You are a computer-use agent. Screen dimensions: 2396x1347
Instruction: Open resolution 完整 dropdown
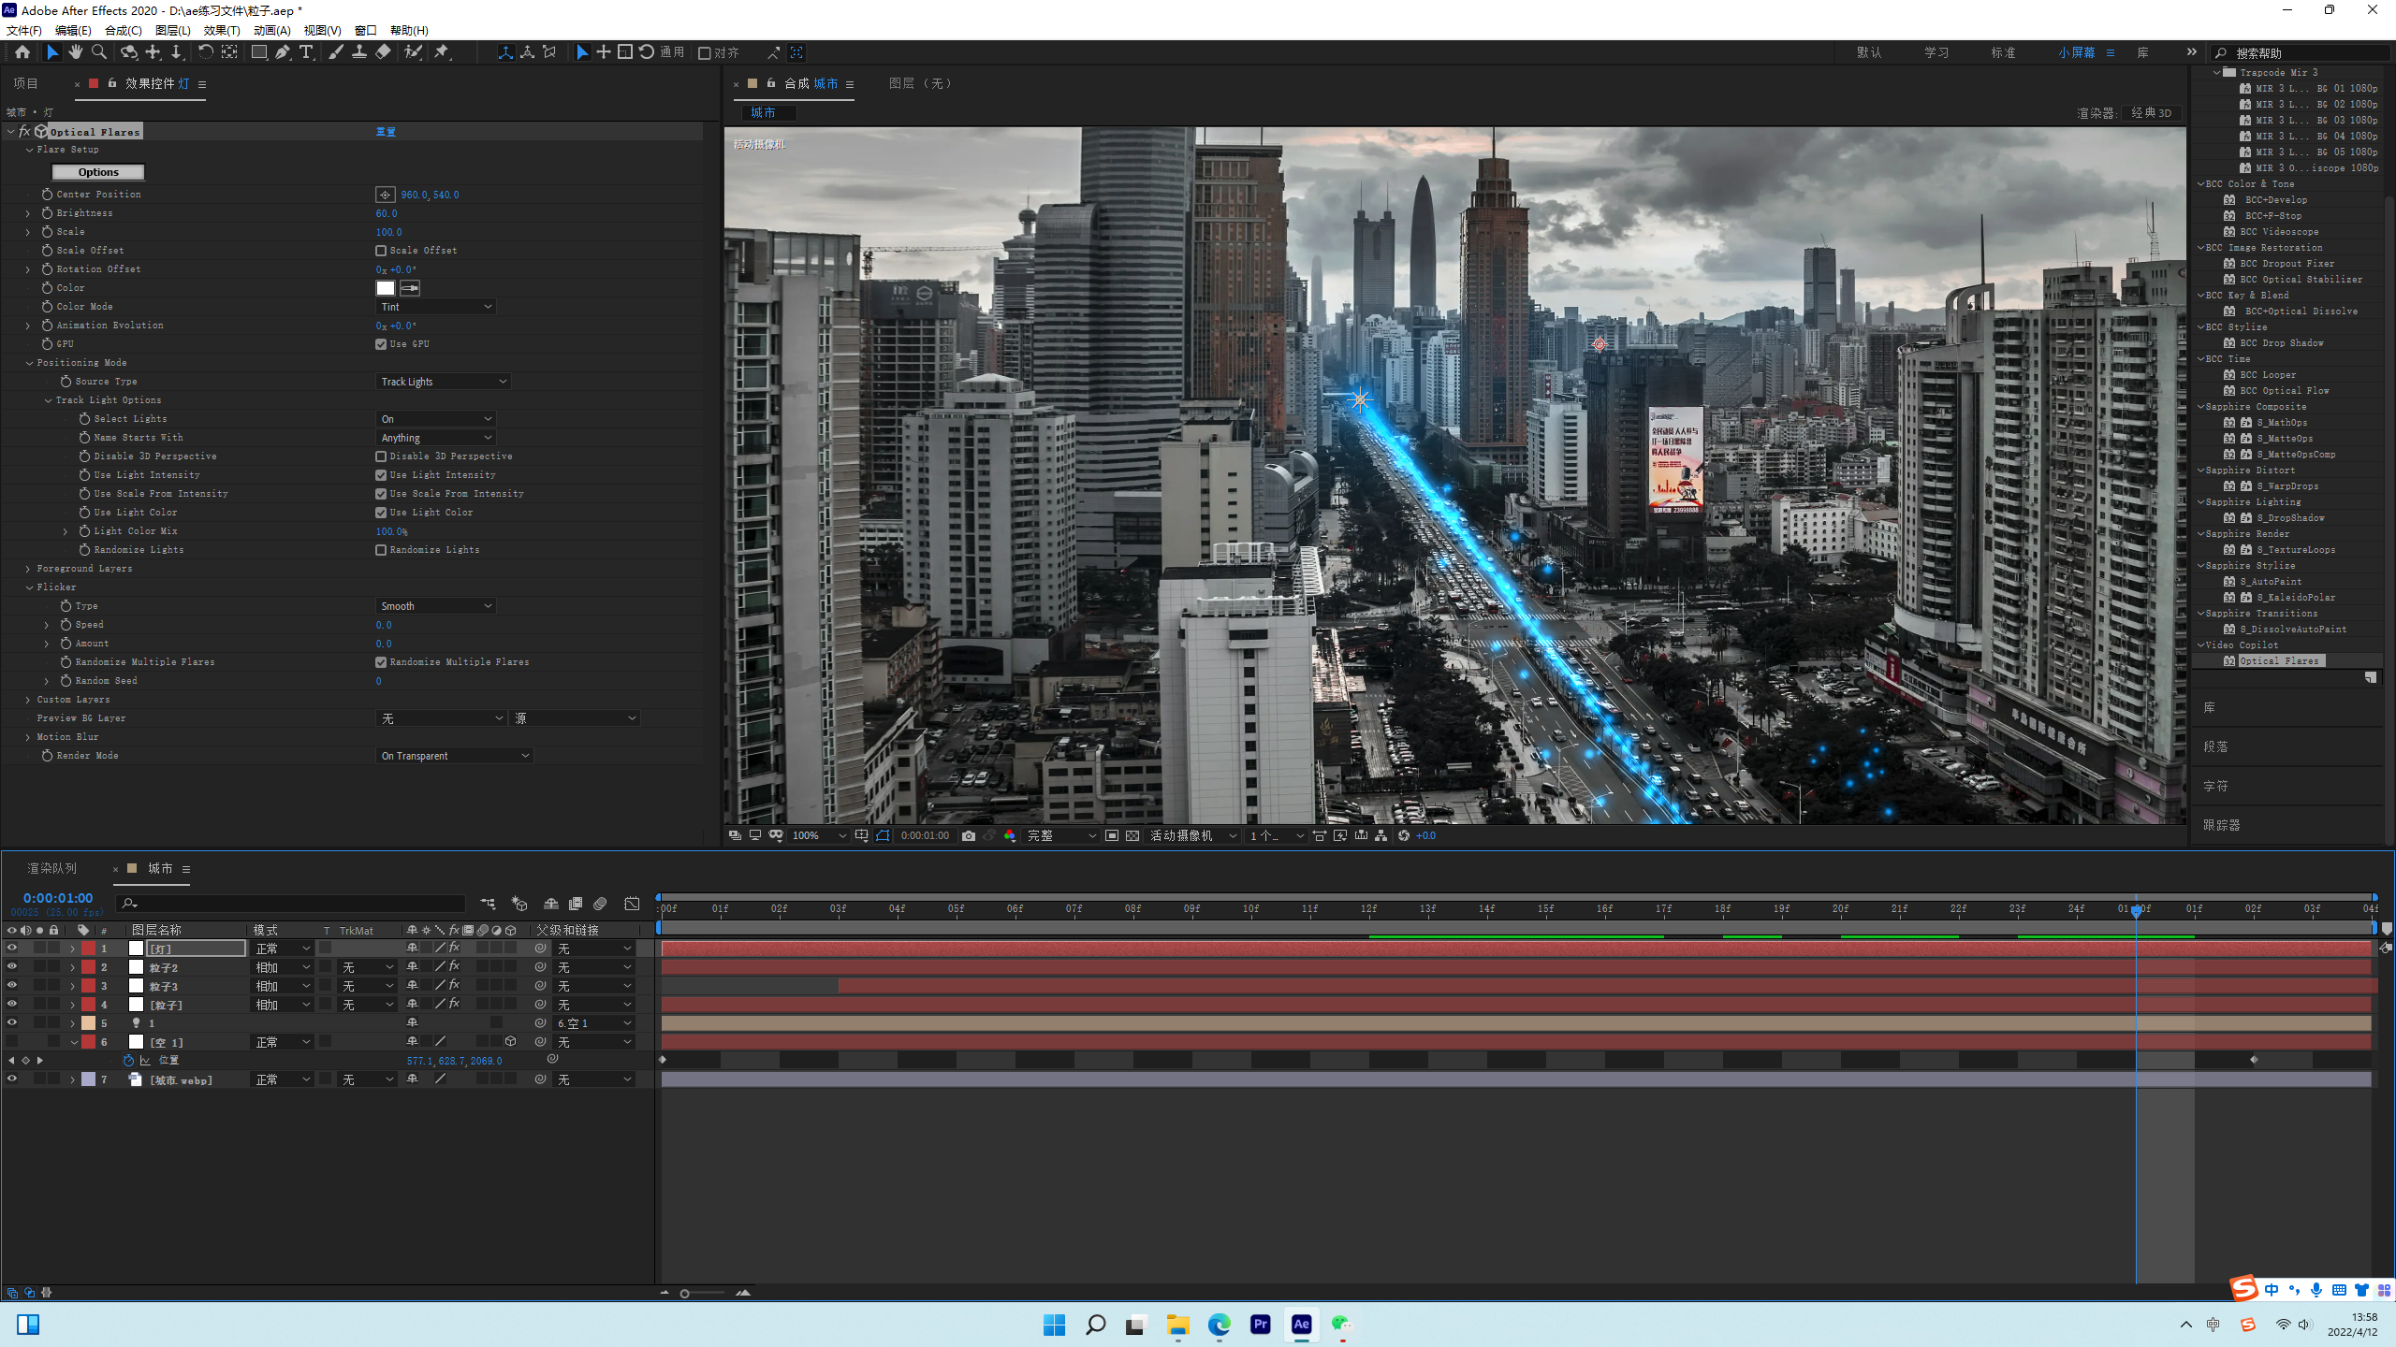1062,835
